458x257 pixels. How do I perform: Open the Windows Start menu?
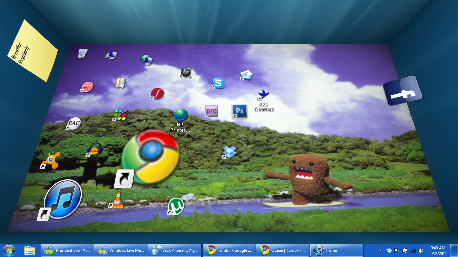(x=9, y=250)
